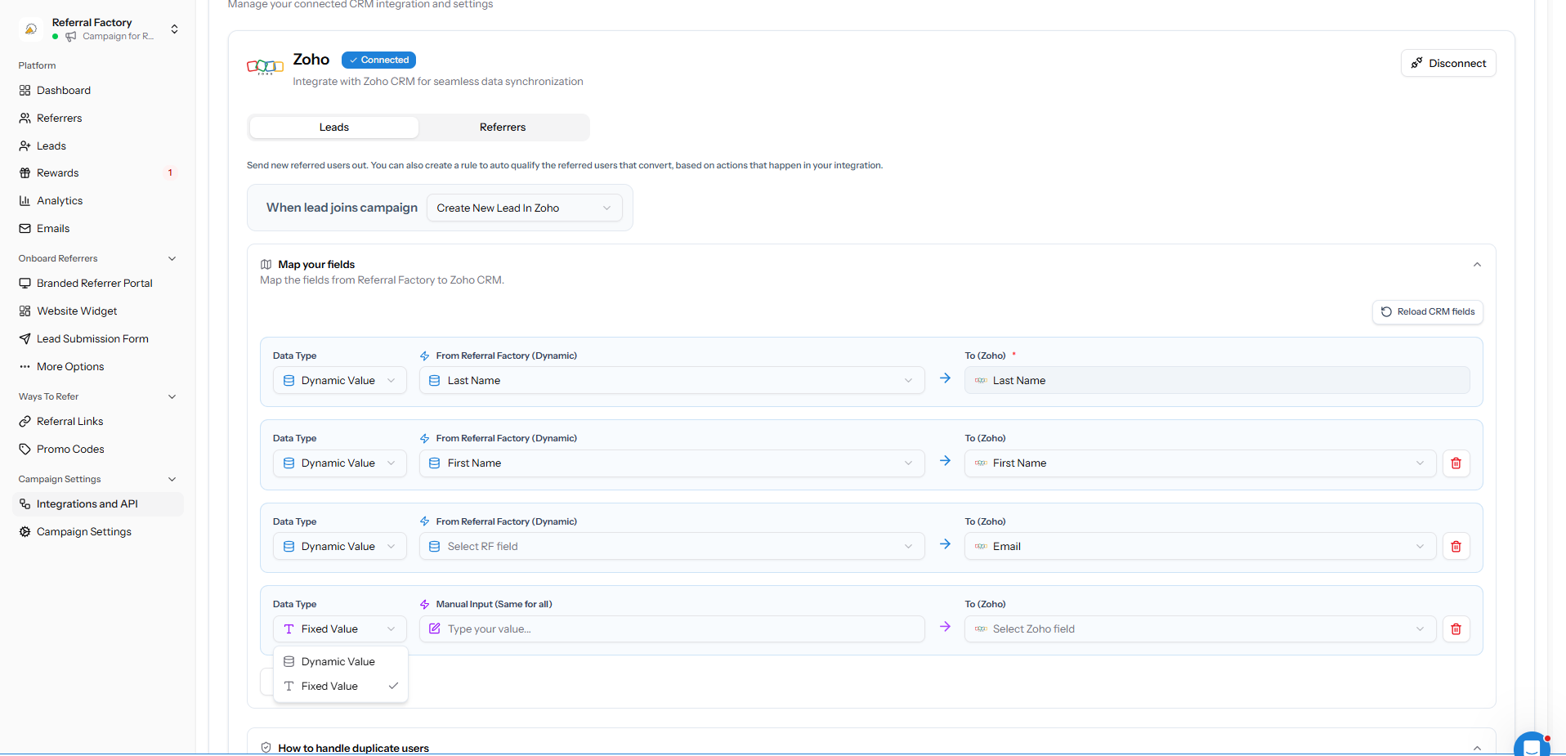Open the Fixed Value data type dropdown
Screen dimensions: 1566x756
point(339,629)
